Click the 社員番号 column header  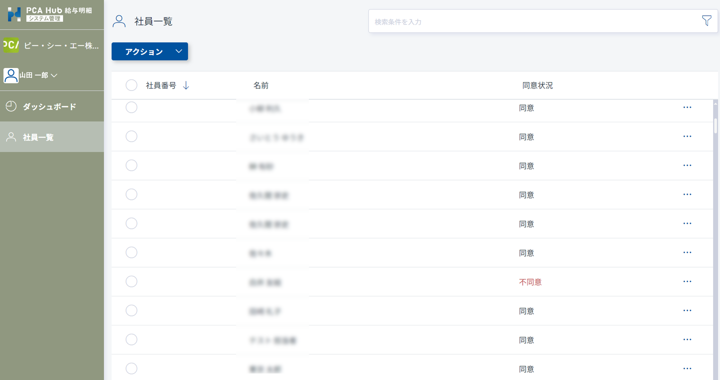point(161,86)
